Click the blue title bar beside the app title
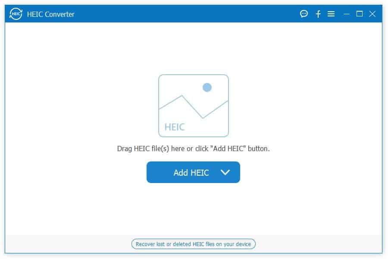 [185, 14]
